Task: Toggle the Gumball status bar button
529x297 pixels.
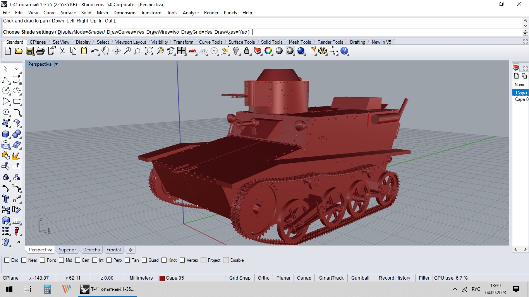Action: [360, 278]
